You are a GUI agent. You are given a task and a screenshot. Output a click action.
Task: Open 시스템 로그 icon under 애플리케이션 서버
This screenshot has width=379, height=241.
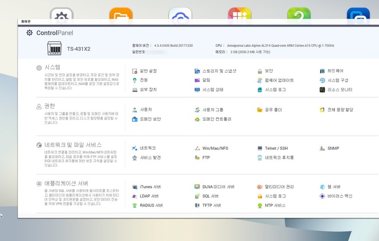[260, 196]
